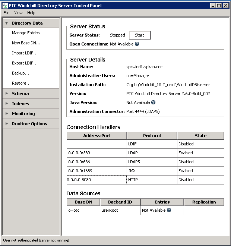Click the help icon beside Java Version
The image size is (231, 246).
pyautogui.click(x=153, y=102)
